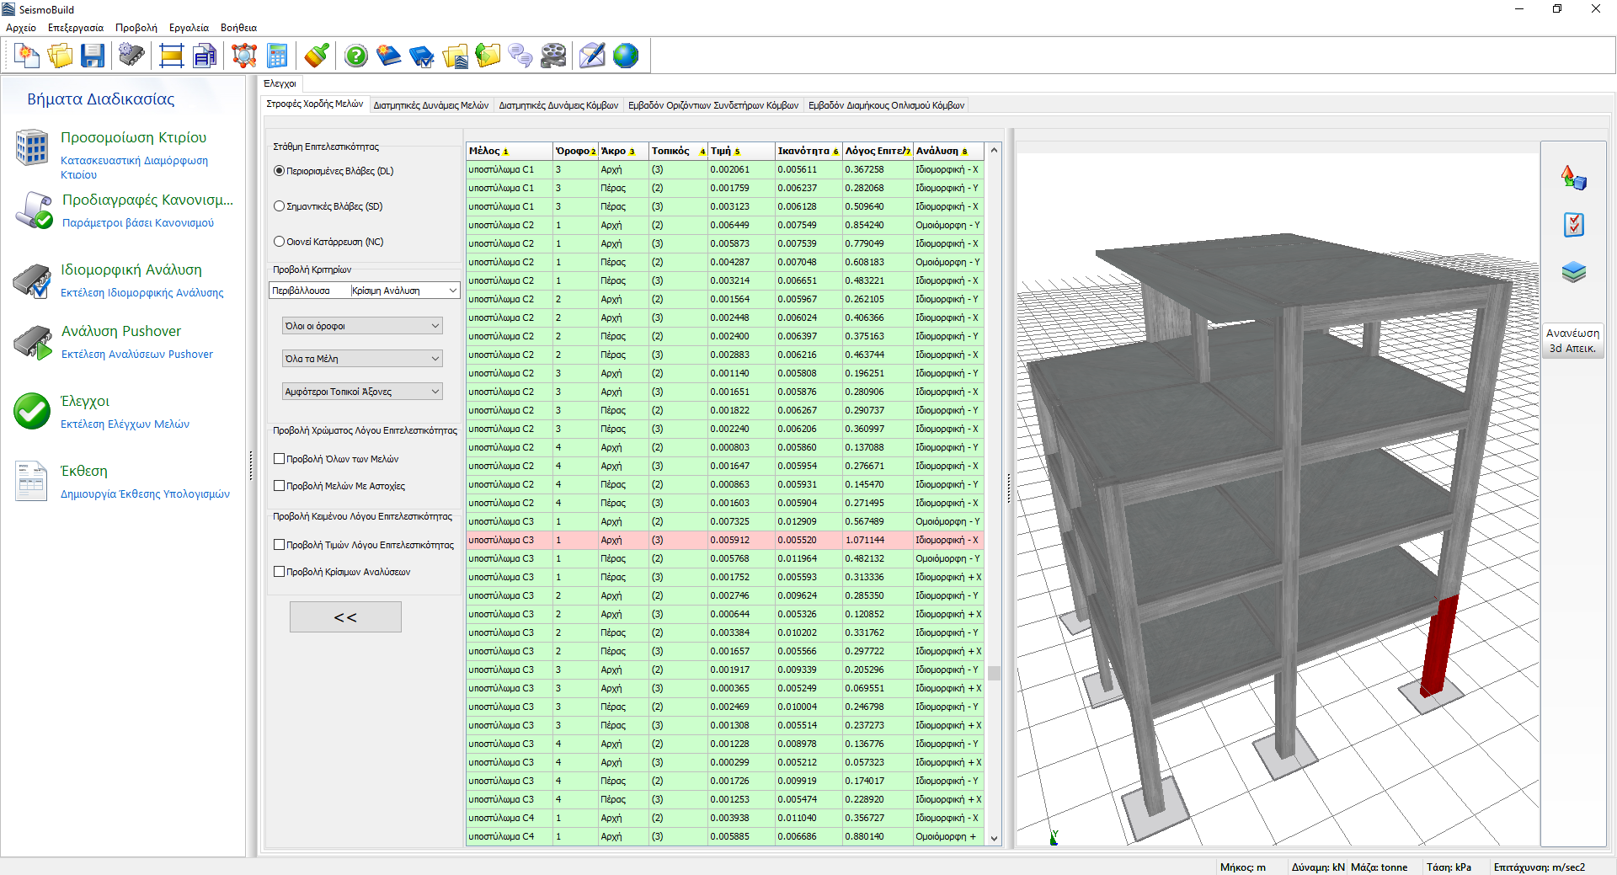
Task: Click the red checklist icon beside 3D view
Action: (x=1573, y=225)
